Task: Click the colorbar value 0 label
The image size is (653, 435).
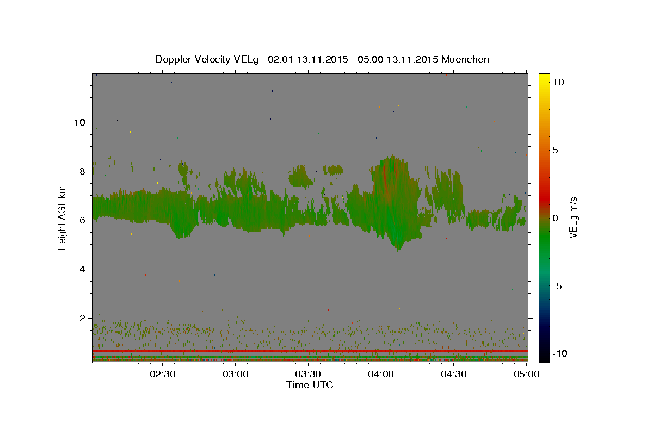Action: (555, 218)
